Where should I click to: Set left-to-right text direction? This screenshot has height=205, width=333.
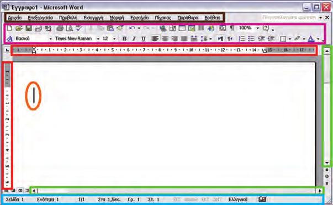[220, 39]
